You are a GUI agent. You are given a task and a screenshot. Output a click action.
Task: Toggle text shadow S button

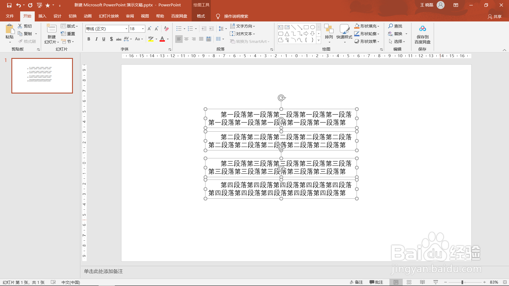[111, 39]
